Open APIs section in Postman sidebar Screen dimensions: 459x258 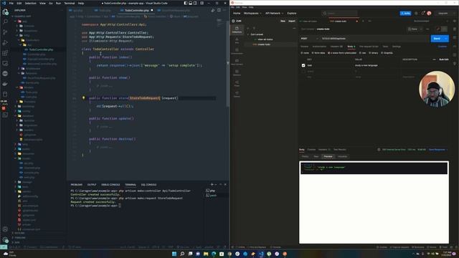click(x=237, y=41)
